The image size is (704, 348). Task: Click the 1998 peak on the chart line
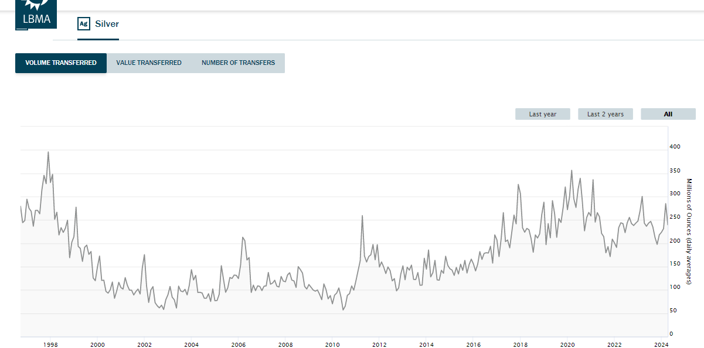click(48, 152)
